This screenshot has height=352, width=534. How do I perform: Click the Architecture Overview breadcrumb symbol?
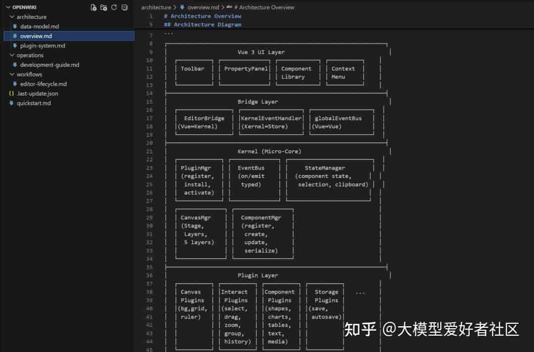pyautogui.click(x=264, y=7)
